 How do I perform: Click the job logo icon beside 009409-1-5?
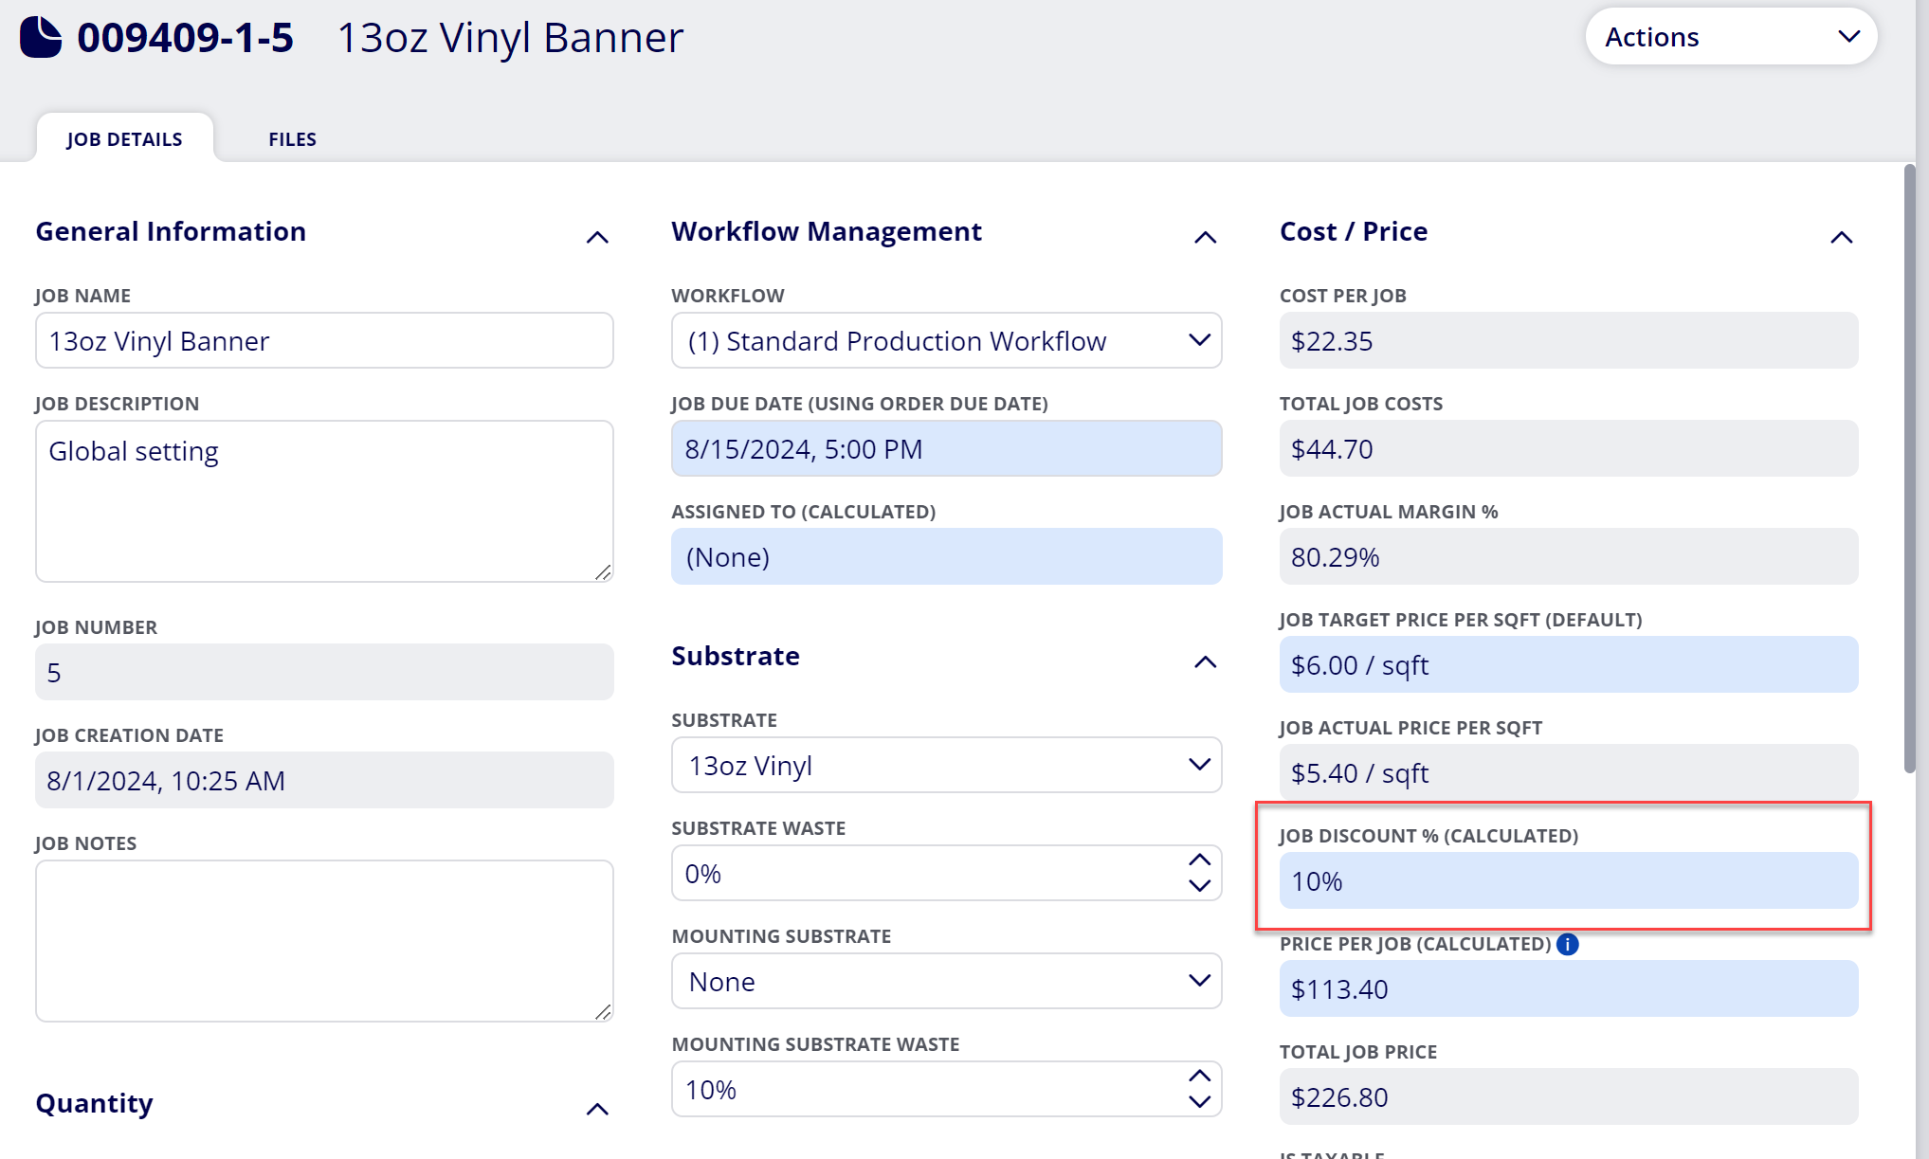[41, 38]
